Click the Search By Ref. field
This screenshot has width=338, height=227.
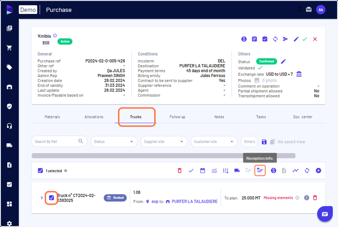[59, 142]
